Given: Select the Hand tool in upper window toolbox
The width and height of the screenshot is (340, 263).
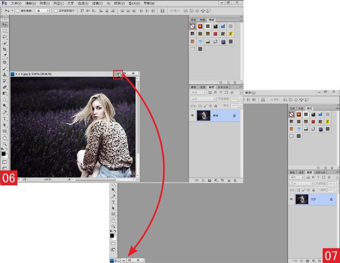Looking at the screenshot, I should (5, 138).
